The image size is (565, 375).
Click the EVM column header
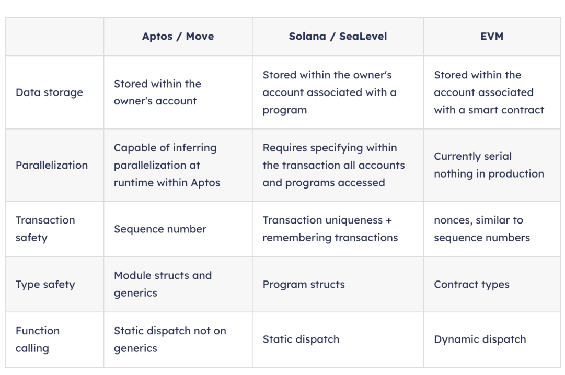(492, 37)
